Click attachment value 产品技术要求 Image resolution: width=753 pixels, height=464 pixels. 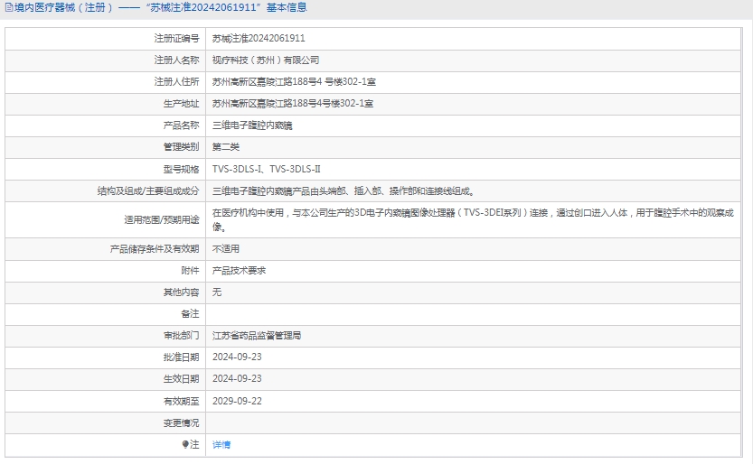pos(239,270)
